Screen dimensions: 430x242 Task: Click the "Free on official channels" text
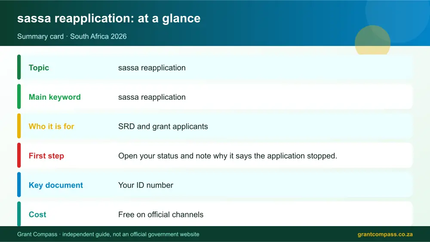tap(161, 214)
